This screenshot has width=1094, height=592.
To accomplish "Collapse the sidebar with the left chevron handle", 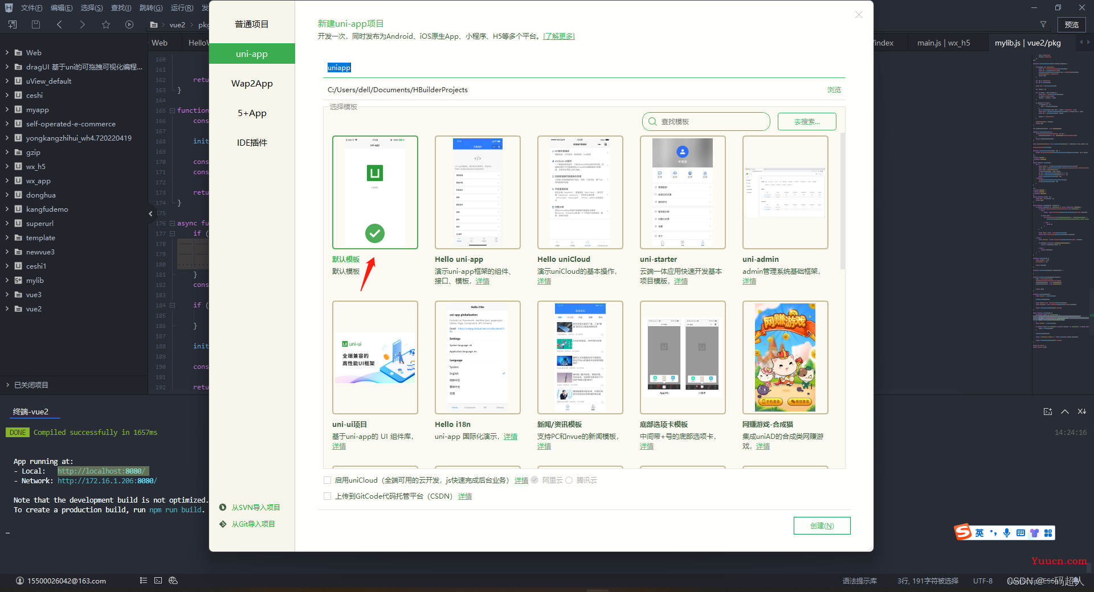I will coord(150,213).
